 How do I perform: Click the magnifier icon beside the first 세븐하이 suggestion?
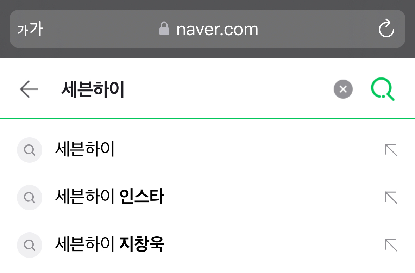[30, 150]
